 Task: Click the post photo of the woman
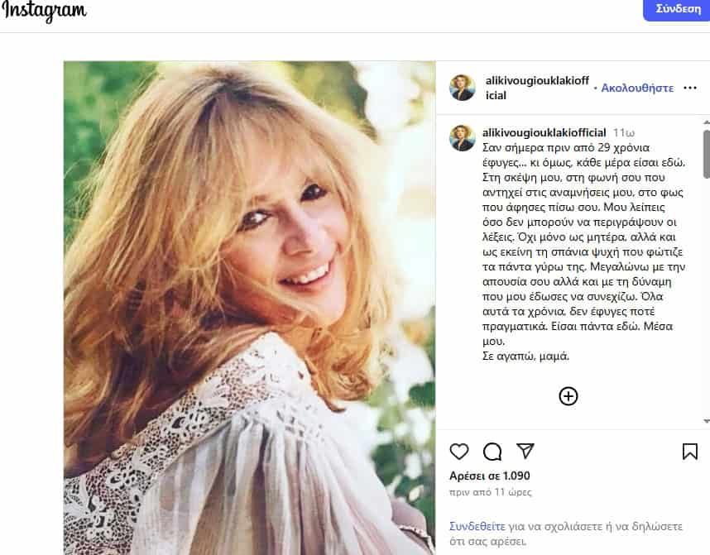(x=249, y=307)
